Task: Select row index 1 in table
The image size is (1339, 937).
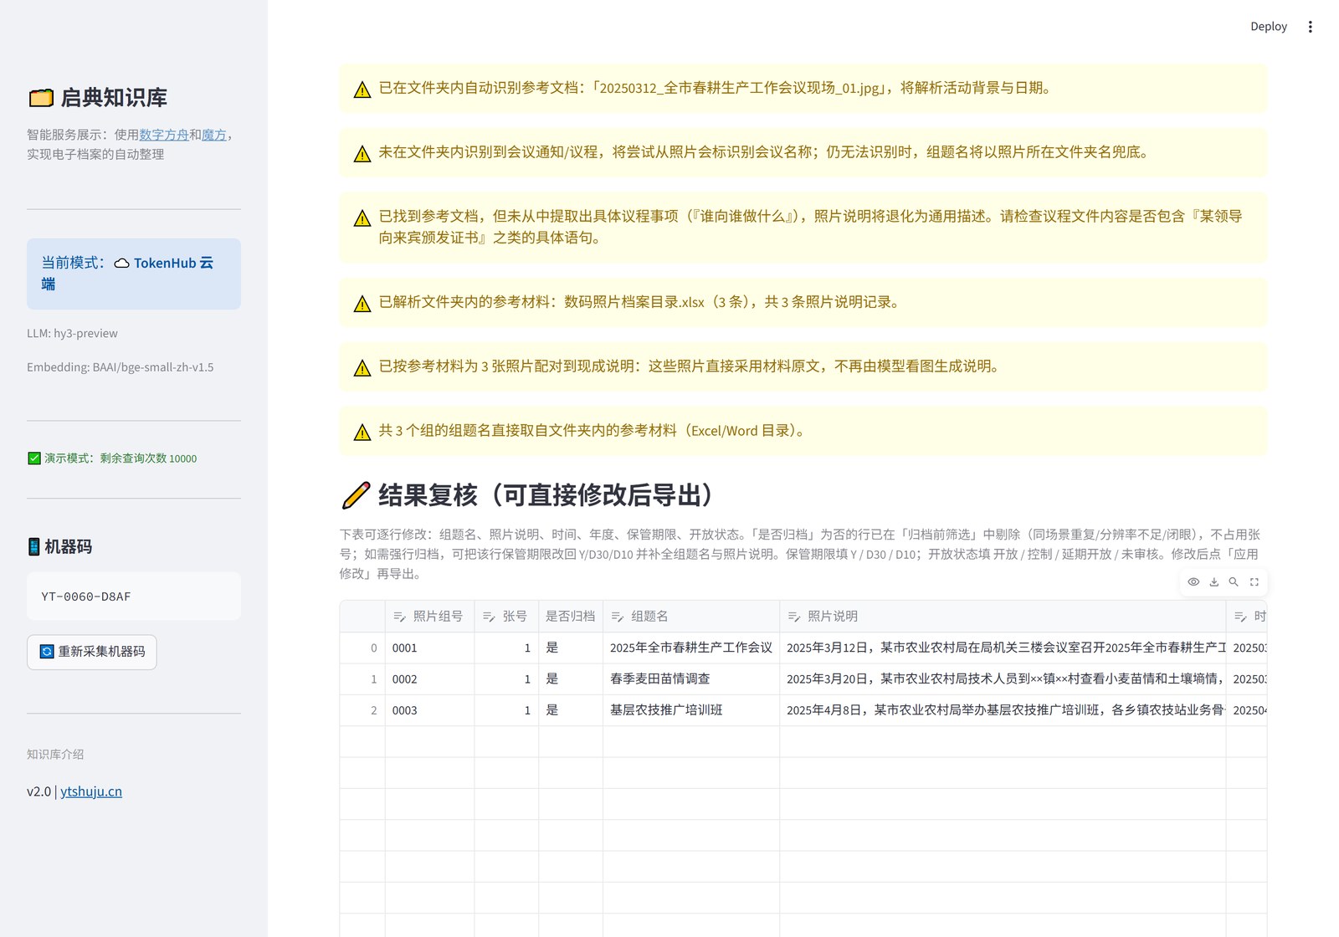Action: (x=362, y=678)
